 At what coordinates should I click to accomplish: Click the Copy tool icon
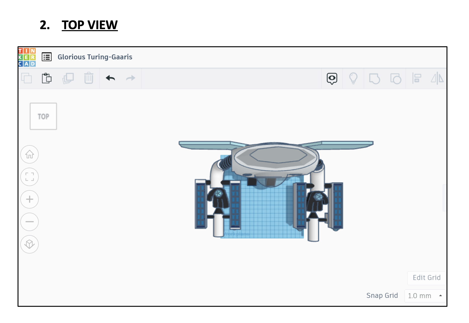pos(27,78)
